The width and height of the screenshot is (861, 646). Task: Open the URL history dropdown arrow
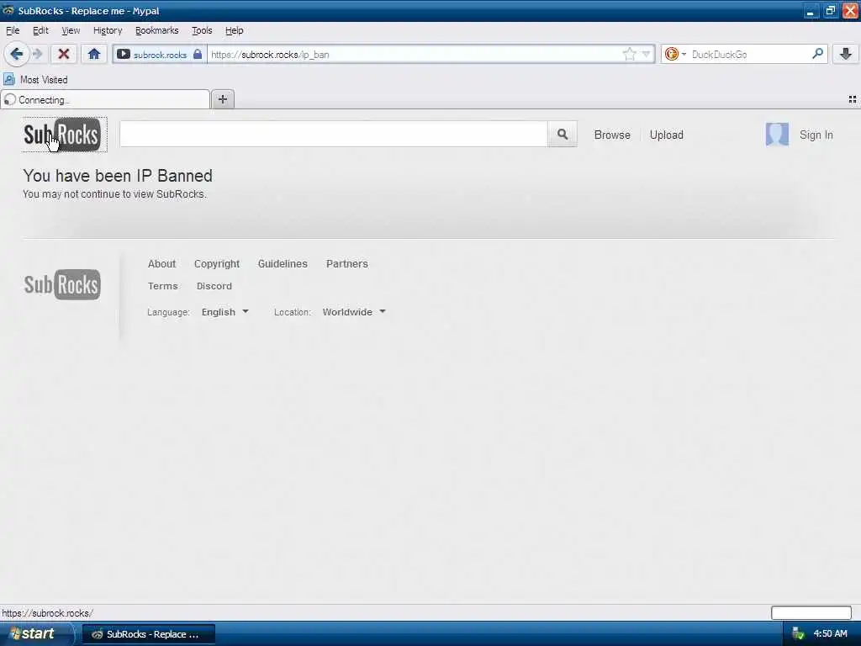click(647, 55)
